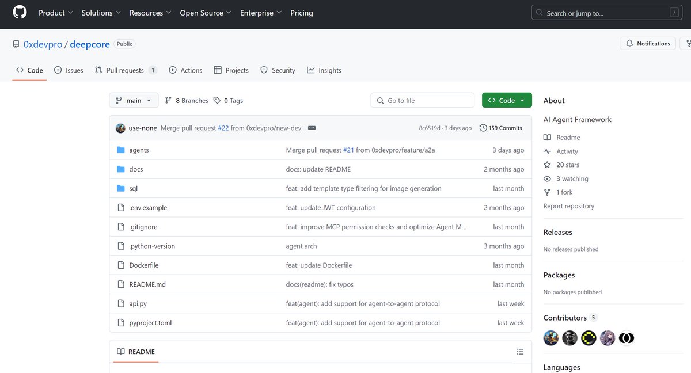Click Report repository link
This screenshot has height=373, width=691.
(569, 206)
